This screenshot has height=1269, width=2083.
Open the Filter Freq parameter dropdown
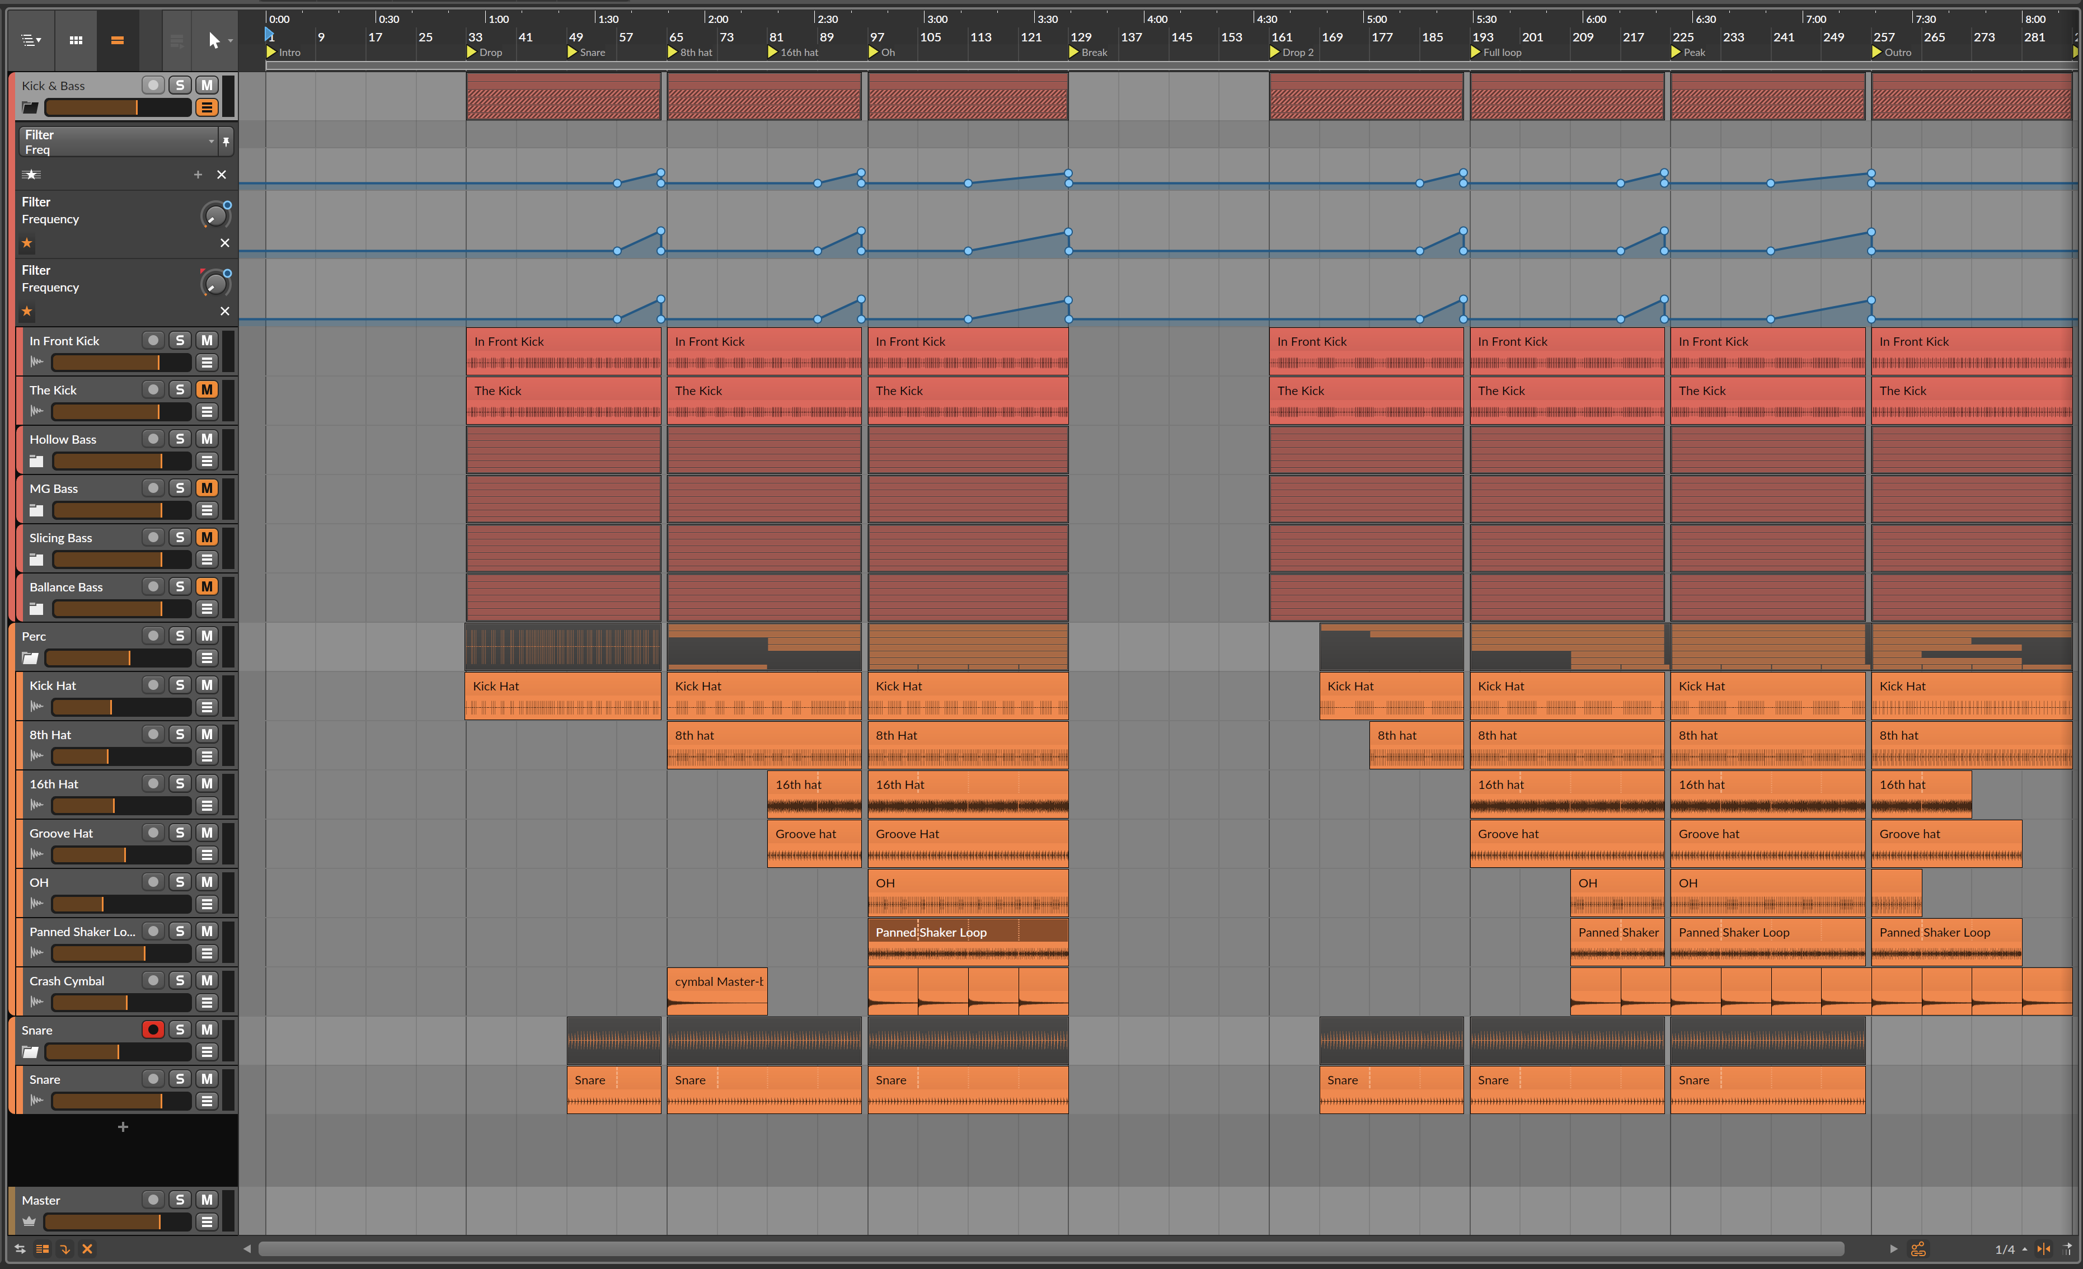click(x=210, y=141)
